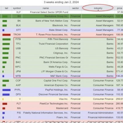Select the AXP symbol cell
This screenshot has width=123, height=123.
tap(18, 85)
